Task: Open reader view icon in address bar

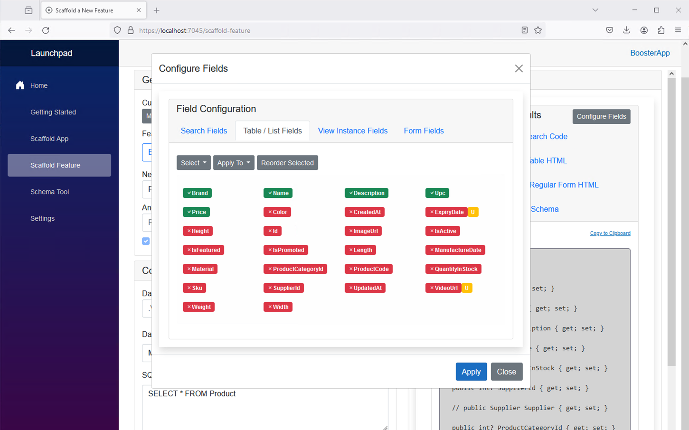Action: coord(524,30)
